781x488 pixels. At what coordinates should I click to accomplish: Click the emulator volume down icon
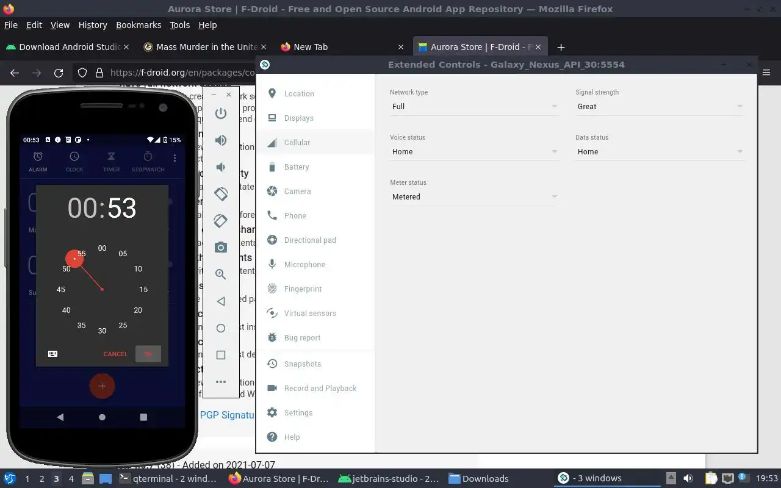(x=221, y=167)
